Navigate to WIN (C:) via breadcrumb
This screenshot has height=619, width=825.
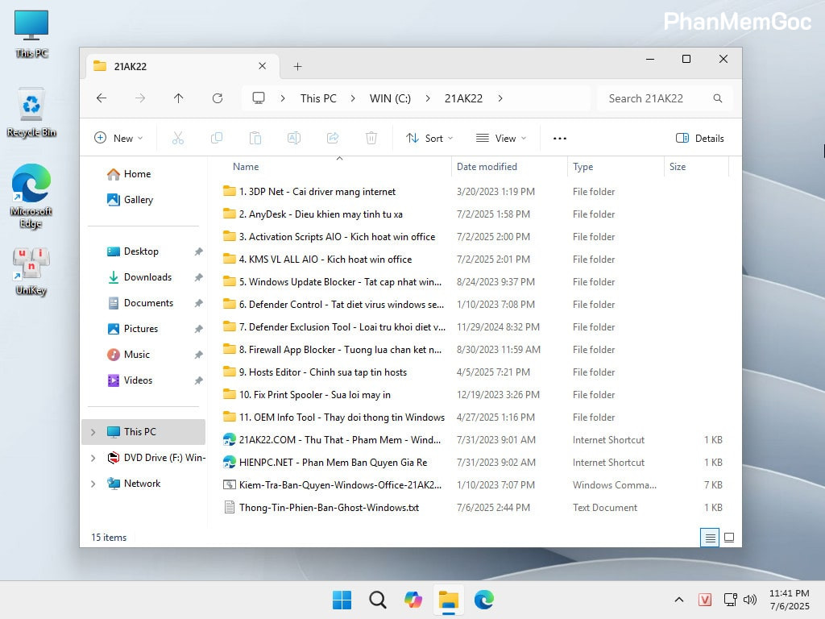click(390, 98)
